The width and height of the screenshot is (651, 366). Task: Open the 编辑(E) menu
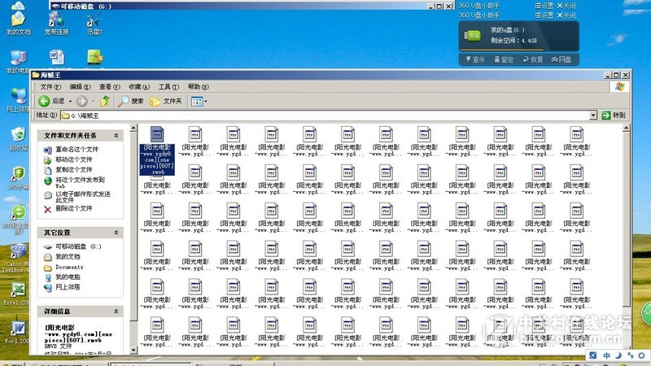[x=80, y=87]
